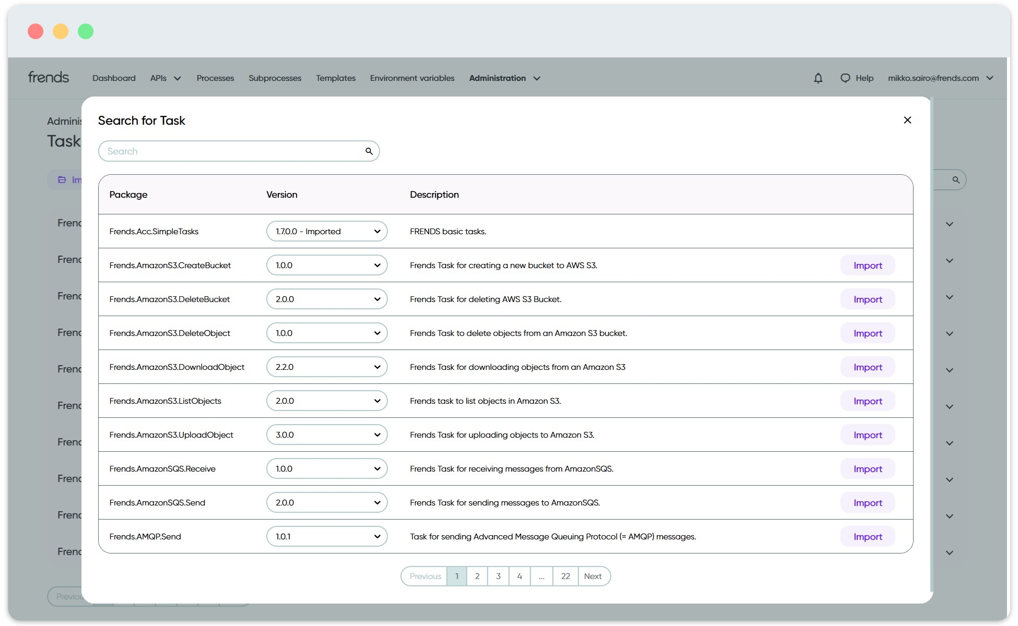Click the red macOS window close dot
Image resolution: width=1018 pixels, height=626 pixels.
point(35,31)
